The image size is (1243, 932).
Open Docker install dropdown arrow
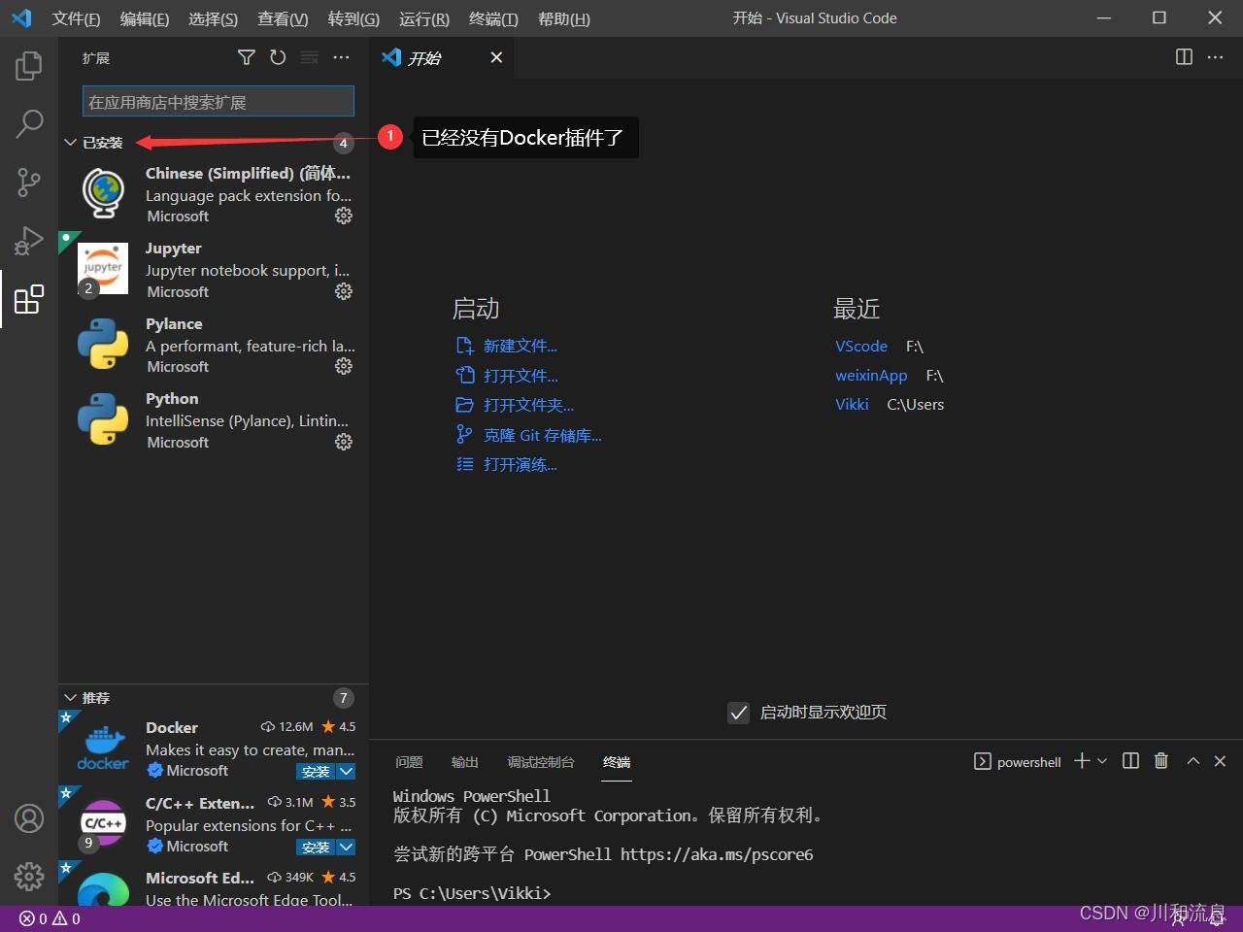[346, 772]
